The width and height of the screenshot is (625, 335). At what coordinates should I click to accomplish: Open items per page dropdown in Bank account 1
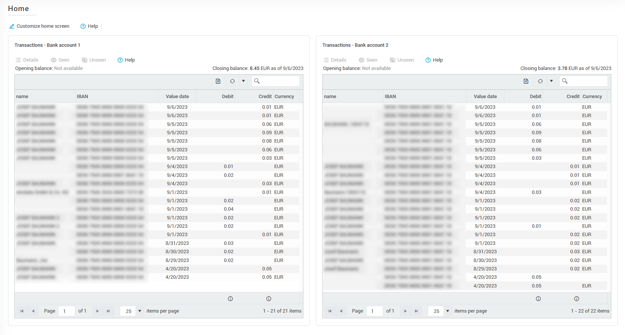tap(140, 311)
